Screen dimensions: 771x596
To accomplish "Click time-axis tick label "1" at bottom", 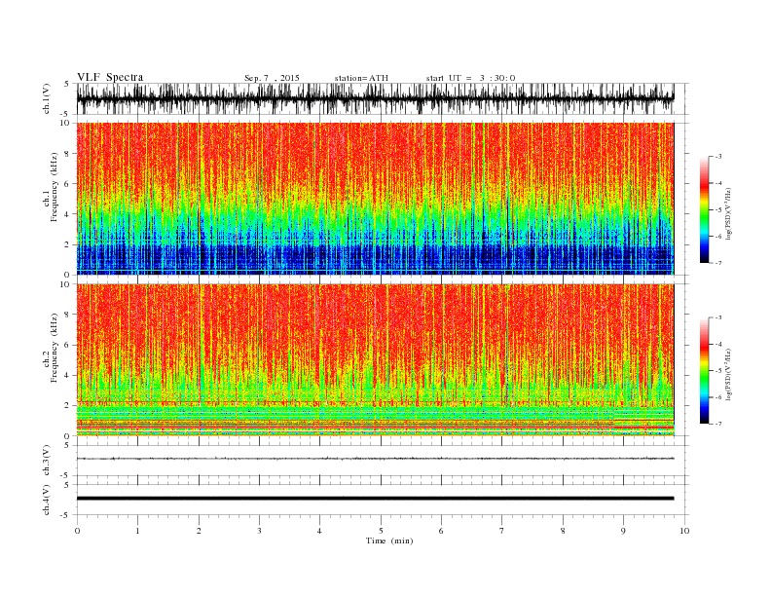I will pos(137,531).
